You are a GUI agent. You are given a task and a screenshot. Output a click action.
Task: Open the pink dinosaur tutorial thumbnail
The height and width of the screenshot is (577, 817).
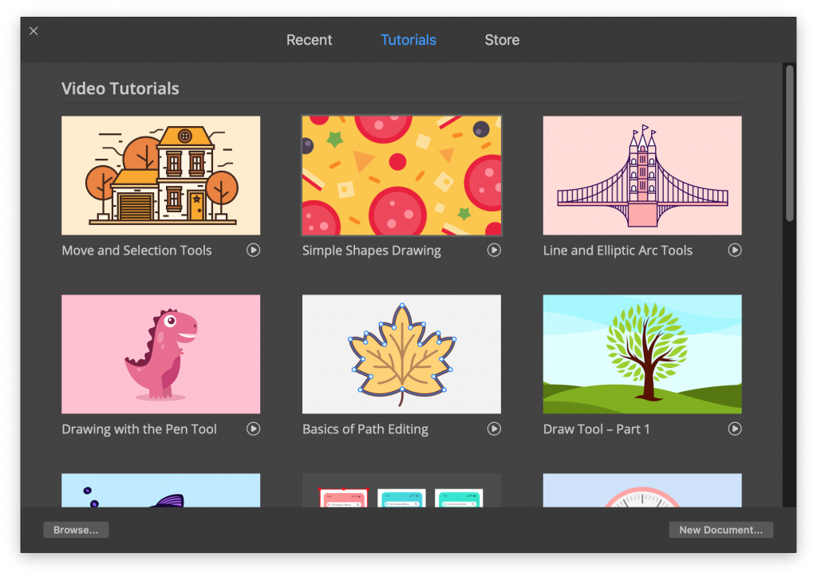[161, 354]
